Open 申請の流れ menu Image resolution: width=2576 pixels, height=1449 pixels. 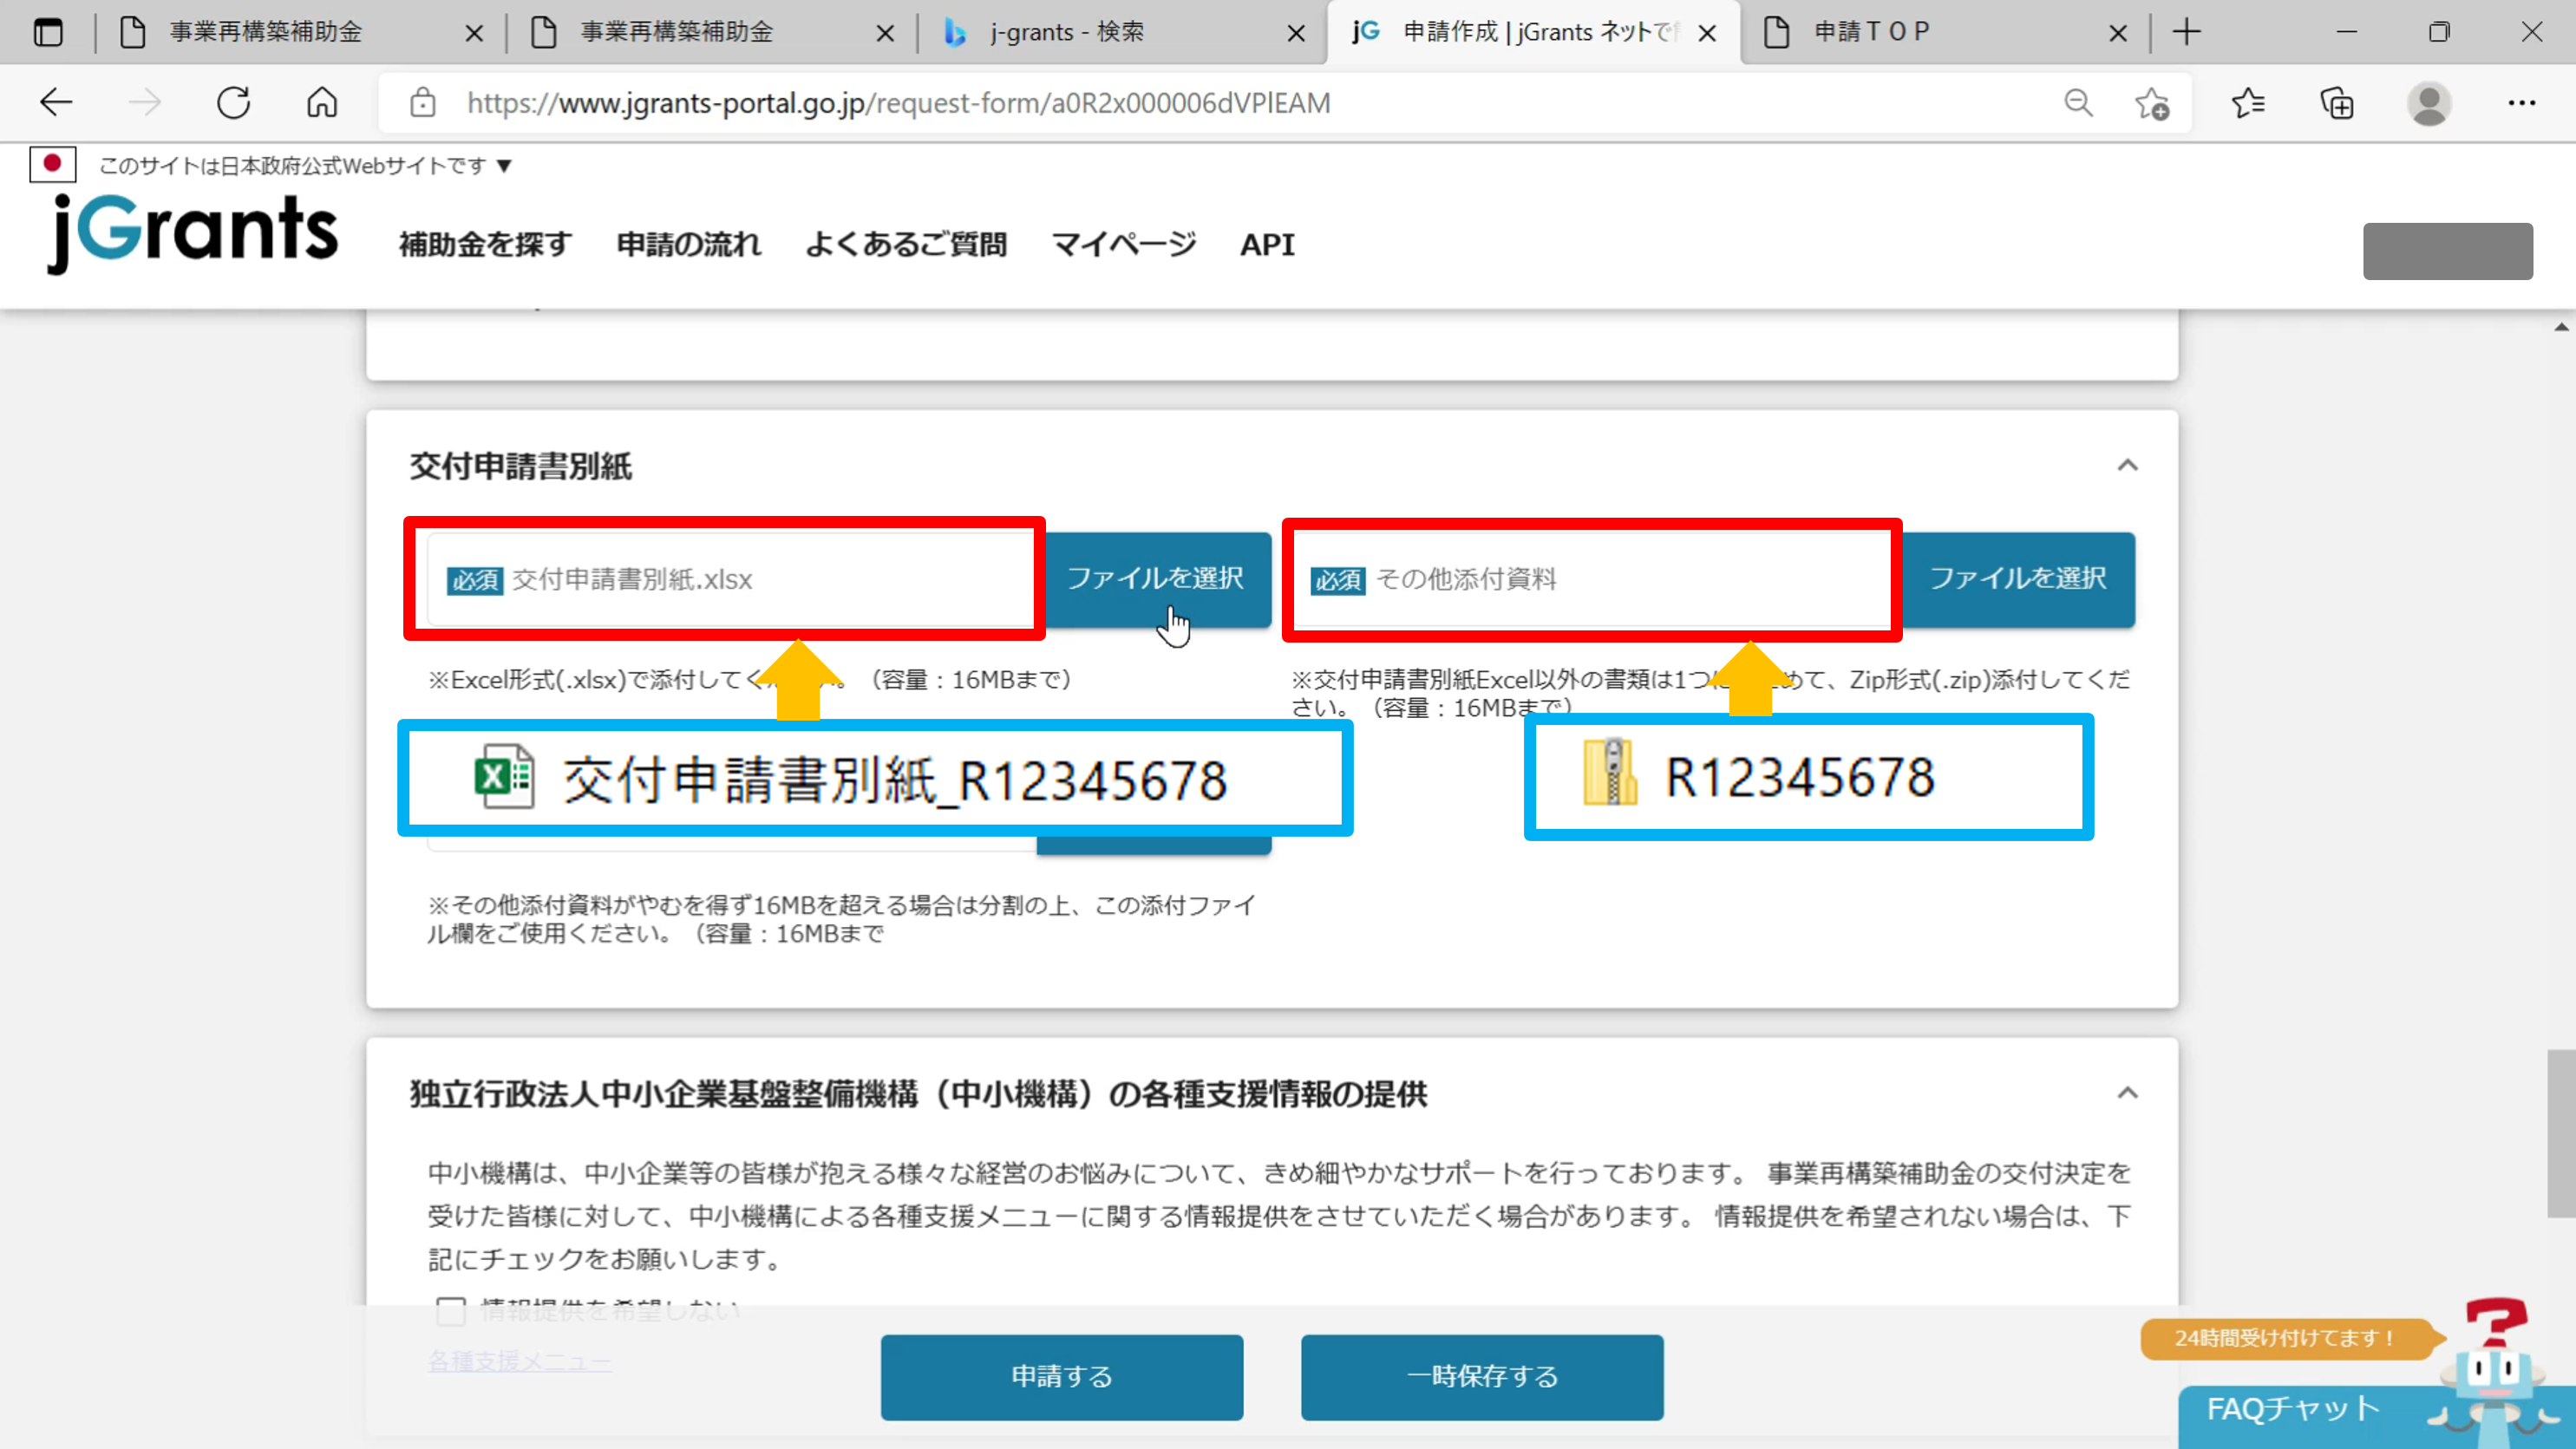click(x=689, y=244)
